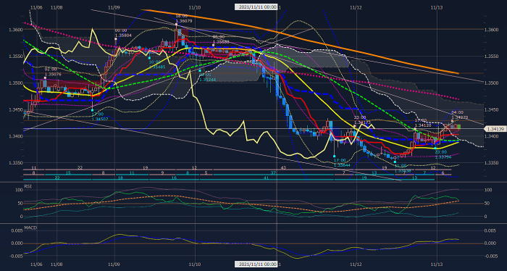The width and height of the screenshot is (507, 271).
Task: Click the 11/10 date on the top time axis
Action: pos(195,7)
